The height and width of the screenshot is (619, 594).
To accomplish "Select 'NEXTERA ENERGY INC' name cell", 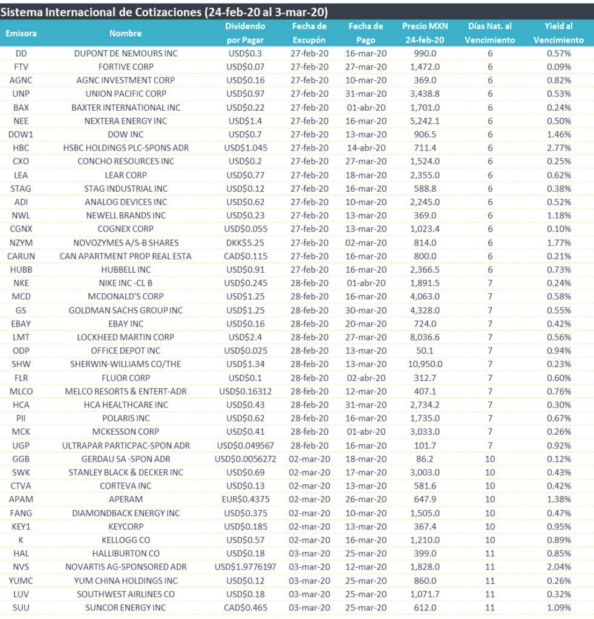I will pyautogui.click(x=126, y=121).
